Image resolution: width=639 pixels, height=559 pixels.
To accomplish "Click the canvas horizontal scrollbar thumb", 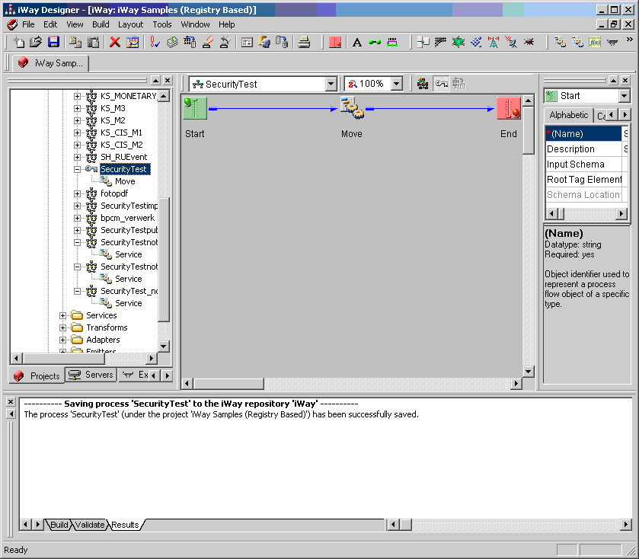I will click(228, 383).
